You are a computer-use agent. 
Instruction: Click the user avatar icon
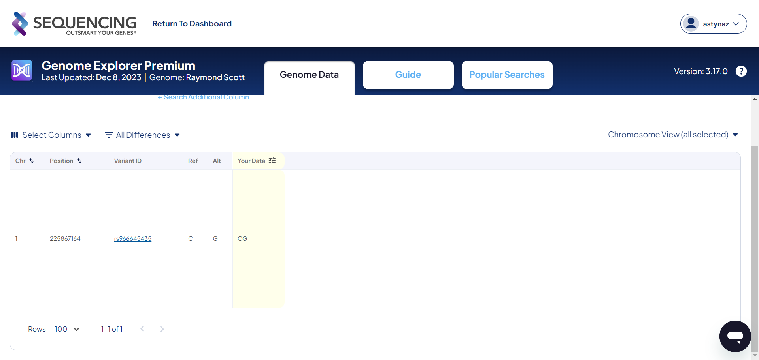click(x=691, y=24)
